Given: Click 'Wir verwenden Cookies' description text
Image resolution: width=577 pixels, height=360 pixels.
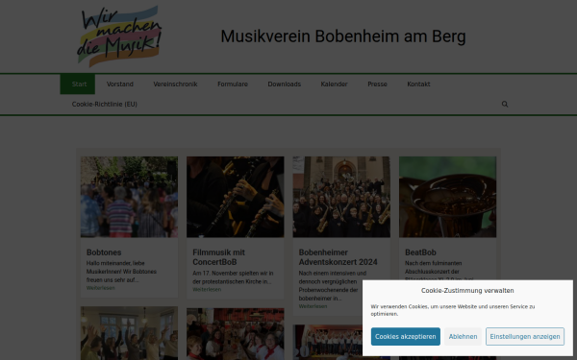Looking at the screenshot, I should click(x=453, y=310).
